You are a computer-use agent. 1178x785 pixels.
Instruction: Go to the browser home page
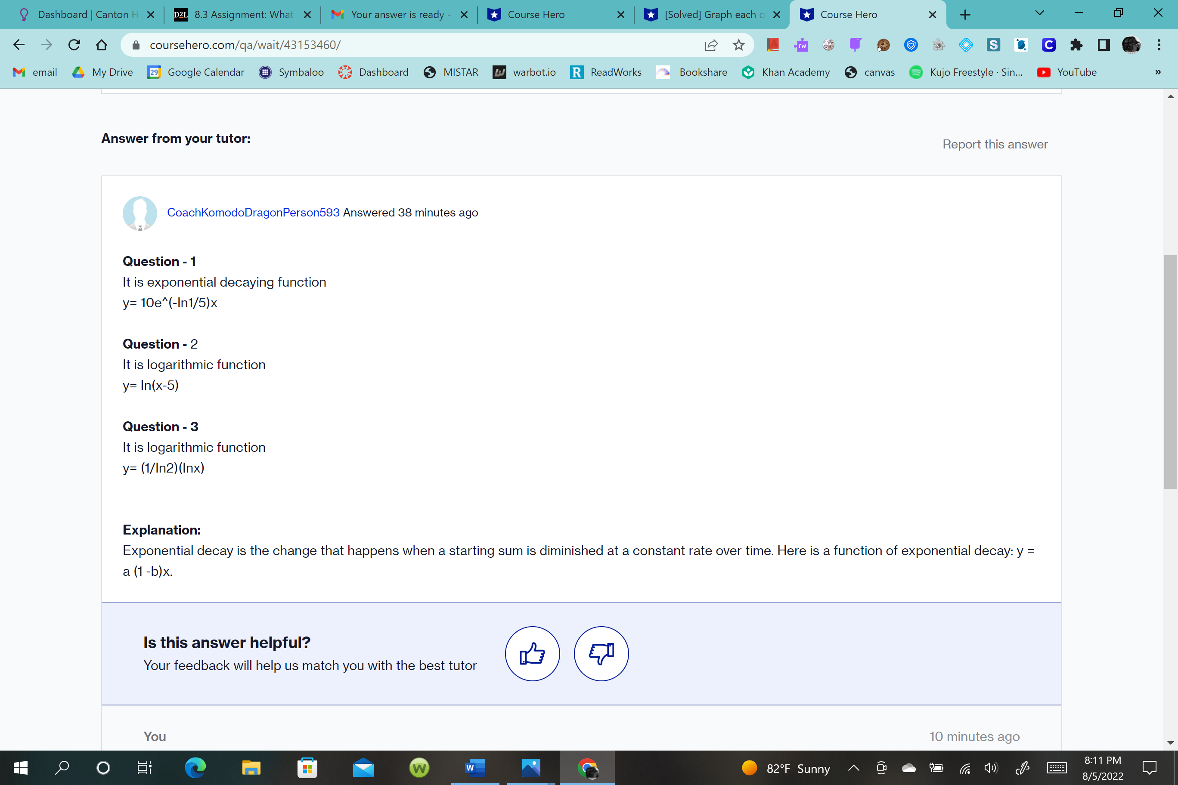[102, 45]
